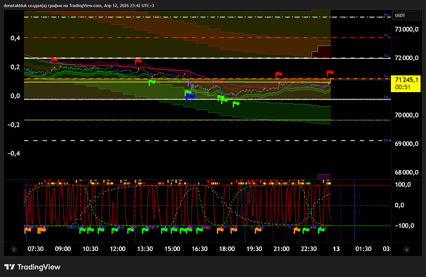426x277 pixels.
Task: Click the red flag marker above 09:00
Action: click(54, 60)
